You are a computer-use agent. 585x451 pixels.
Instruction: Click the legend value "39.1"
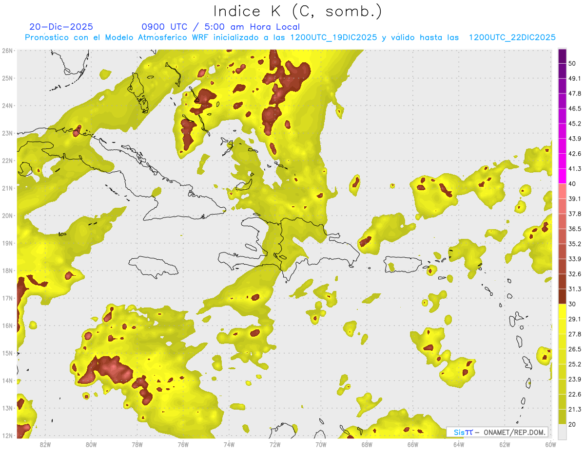[575, 199]
